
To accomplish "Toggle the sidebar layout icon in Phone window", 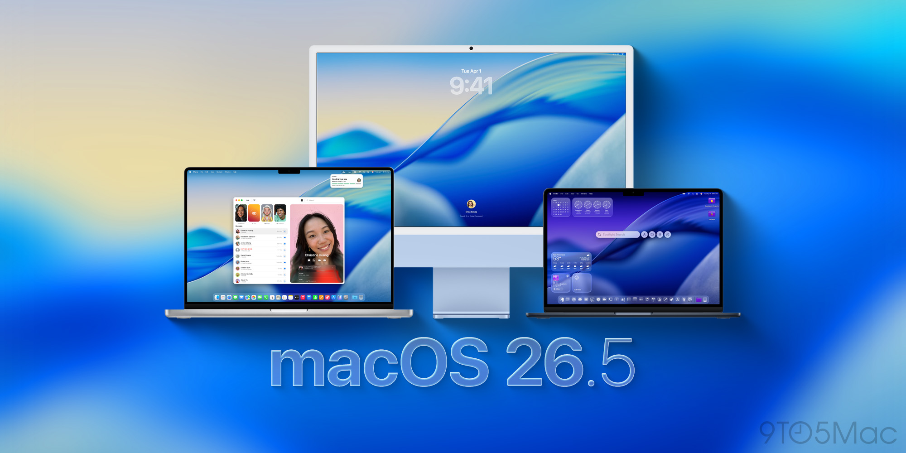I will click(302, 200).
